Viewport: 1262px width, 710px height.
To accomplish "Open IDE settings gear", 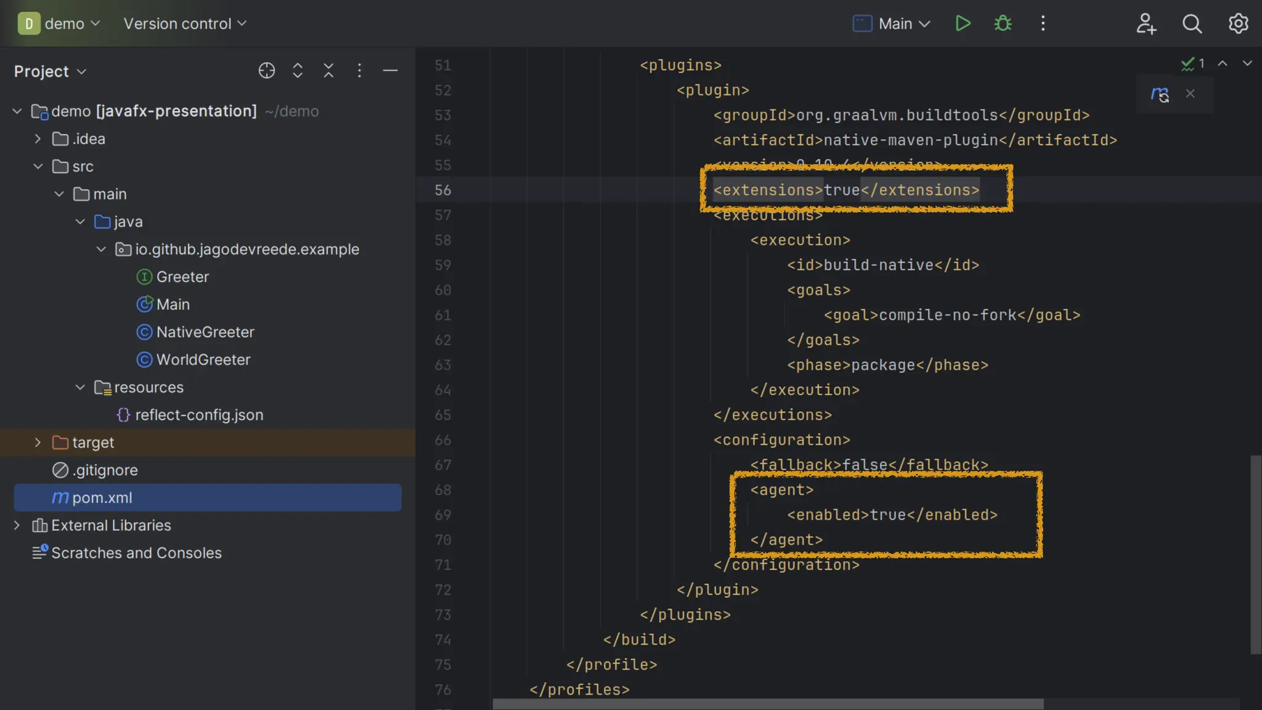I will [x=1238, y=23].
